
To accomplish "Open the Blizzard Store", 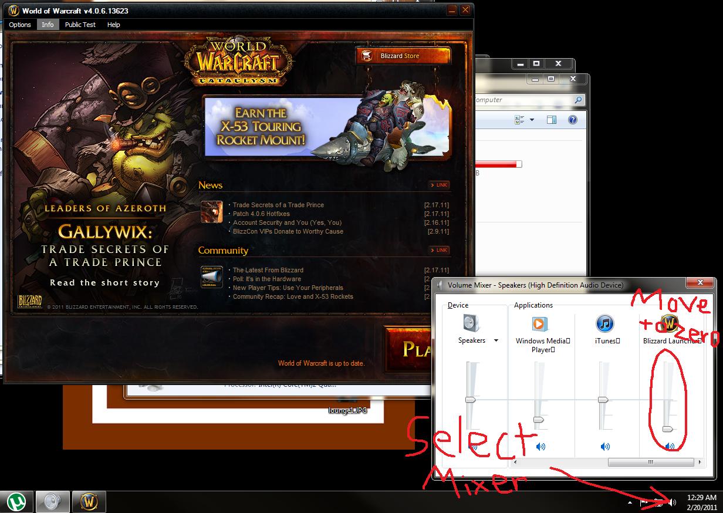I will [404, 55].
